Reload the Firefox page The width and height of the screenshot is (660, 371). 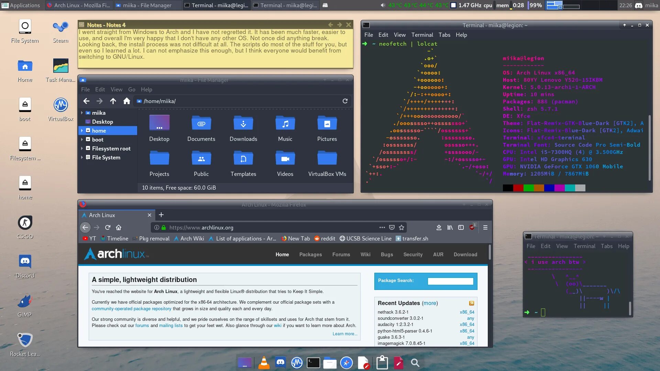(108, 227)
